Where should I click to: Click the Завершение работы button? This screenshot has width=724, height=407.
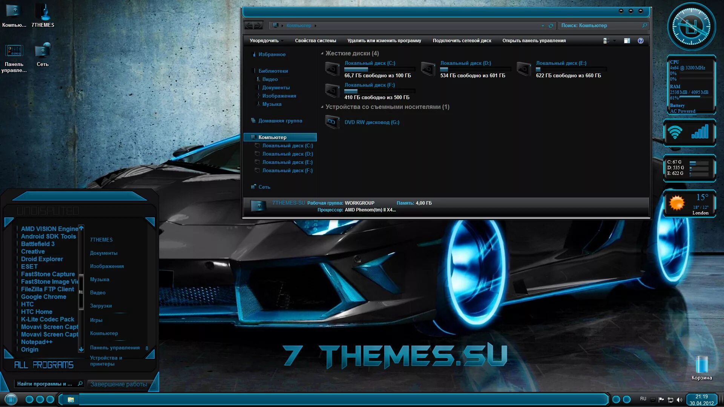[118, 384]
